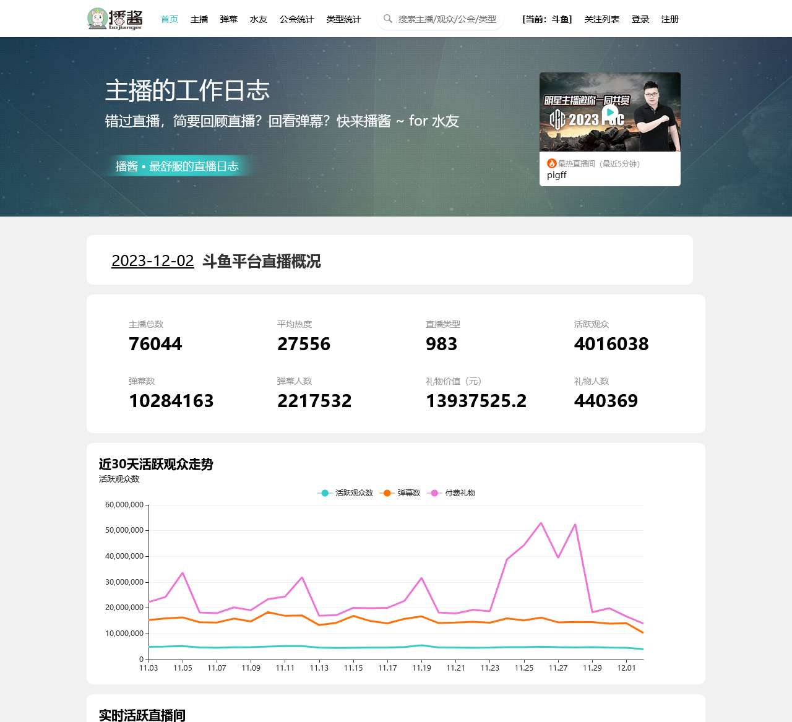Click the 活跃观众 value 4016038

[x=611, y=344]
